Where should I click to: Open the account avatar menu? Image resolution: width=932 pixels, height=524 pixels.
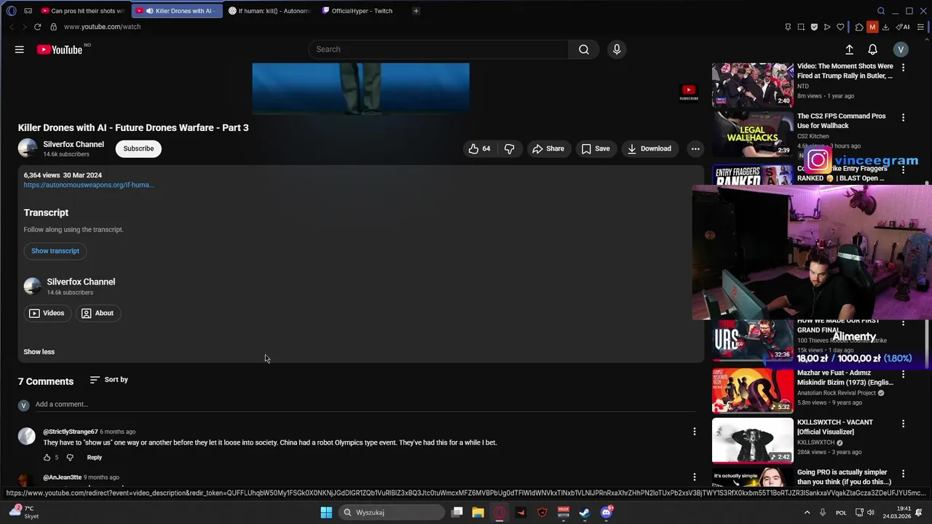pos(901,49)
